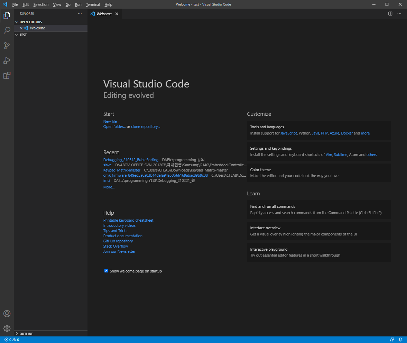Open the Selection menu

[41, 4]
